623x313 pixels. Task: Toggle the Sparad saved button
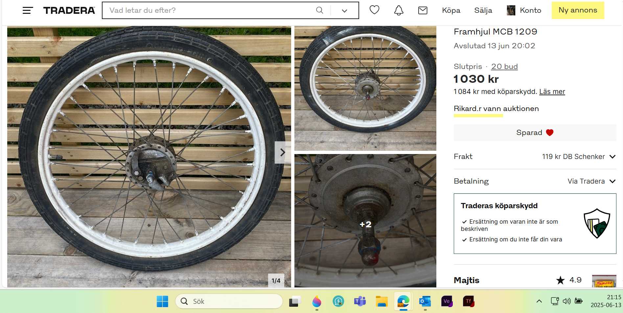(535, 133)
